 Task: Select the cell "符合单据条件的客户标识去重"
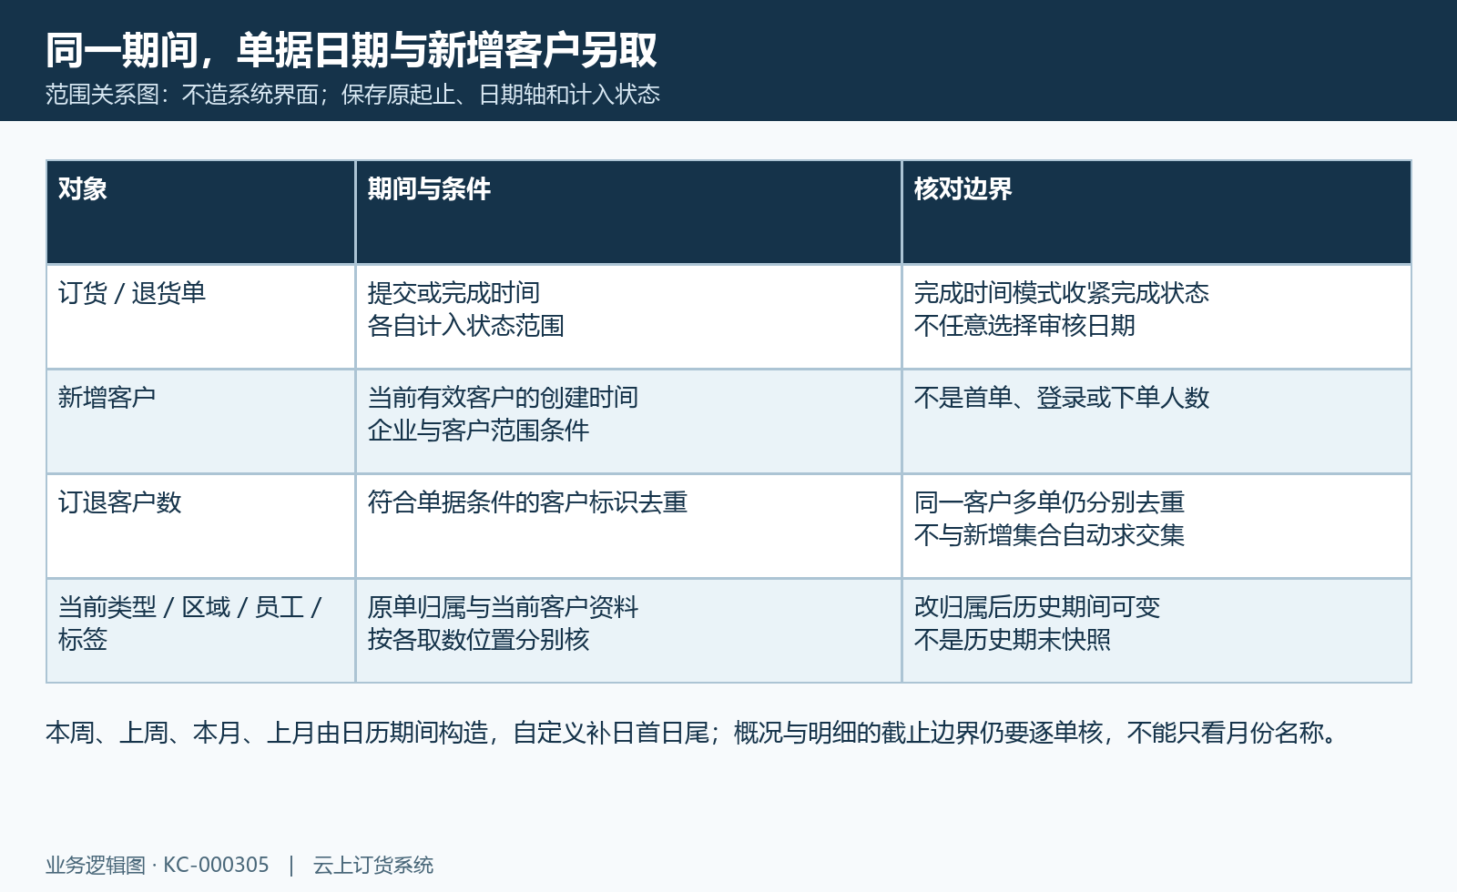coord(527,502)
